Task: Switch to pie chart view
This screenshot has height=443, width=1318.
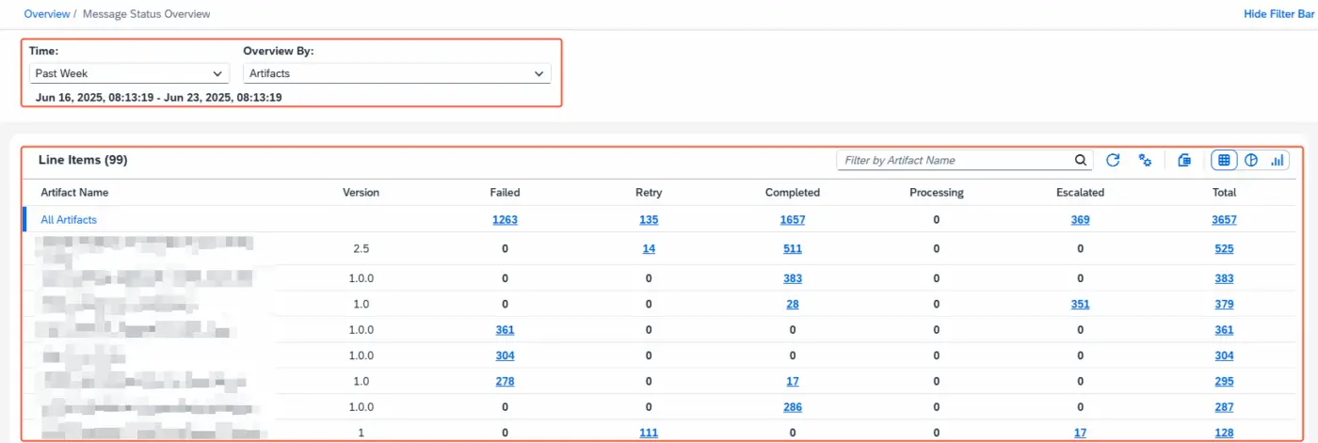Action: (1251, 161)
